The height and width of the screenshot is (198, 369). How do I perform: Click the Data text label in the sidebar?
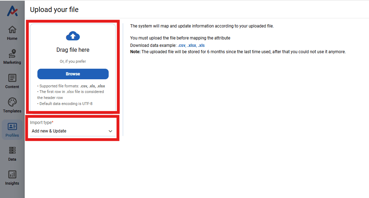point(12,159)
